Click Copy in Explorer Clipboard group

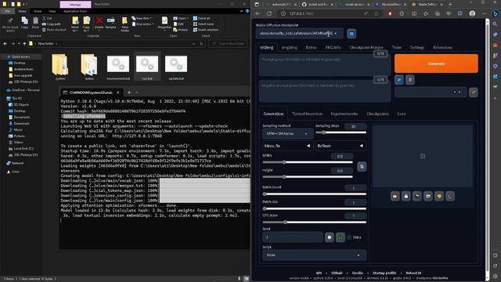click(x=24, y=23)
